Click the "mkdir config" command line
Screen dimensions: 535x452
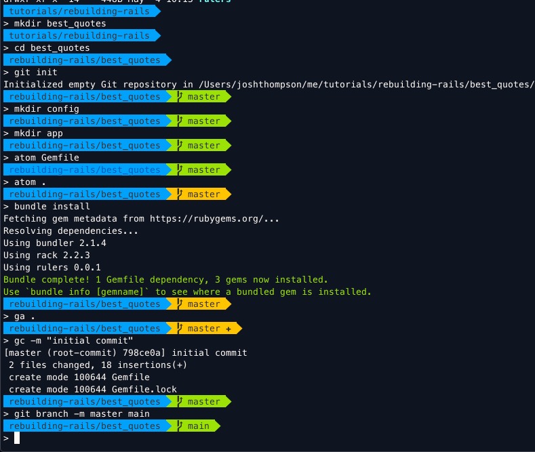(x=41, y=108)
